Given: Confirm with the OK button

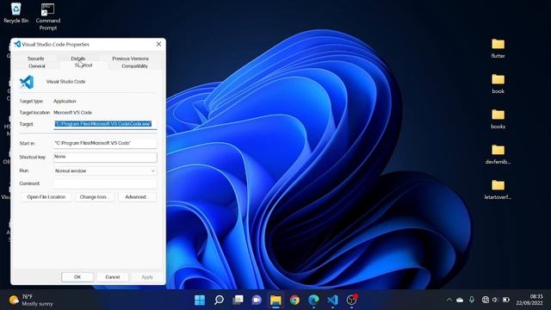Looking at the screenshot, I should click(77, 277).
